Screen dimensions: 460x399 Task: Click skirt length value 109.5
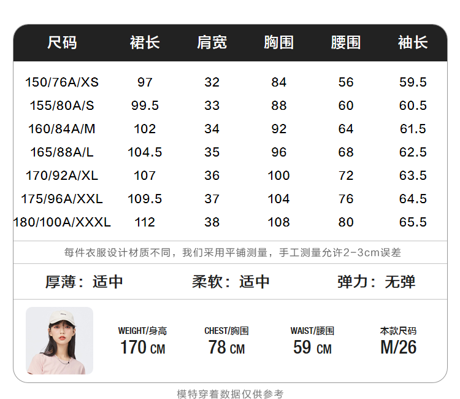tap(145, 199)
